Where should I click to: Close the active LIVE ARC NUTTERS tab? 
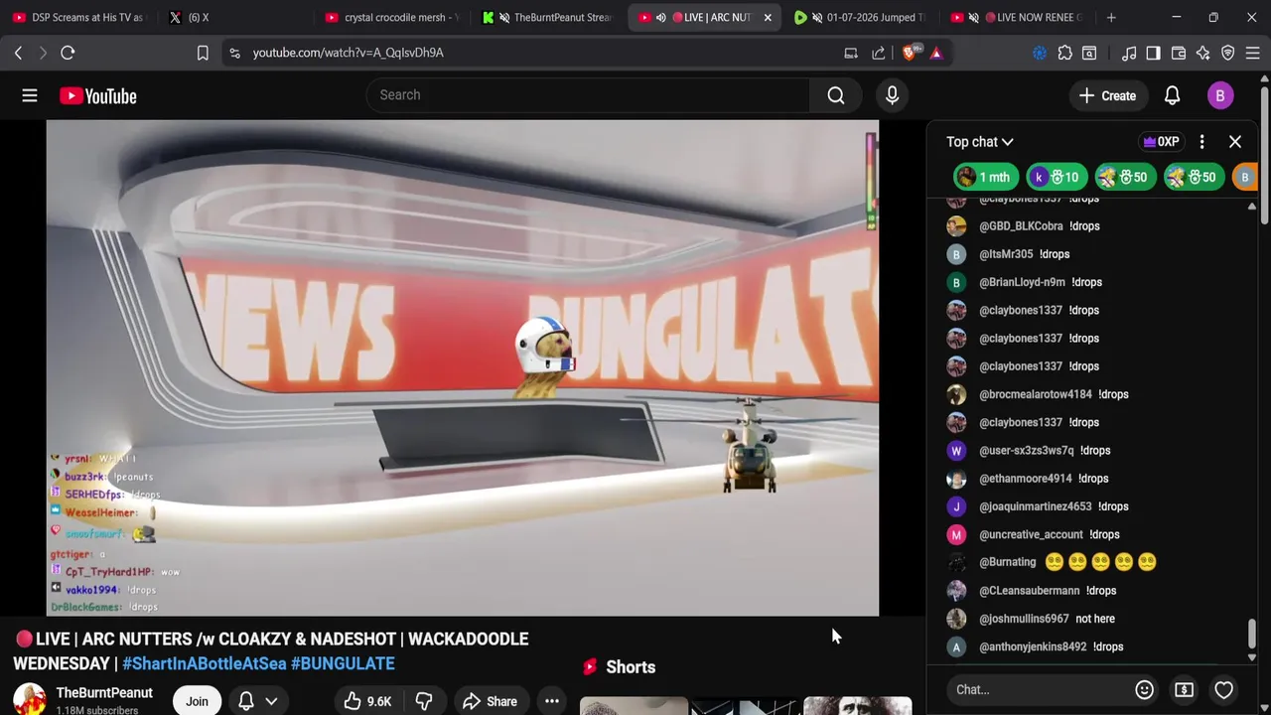(x=767, y=17)
